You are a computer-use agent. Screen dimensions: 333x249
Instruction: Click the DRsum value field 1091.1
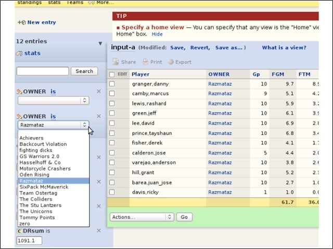(29, 241)
